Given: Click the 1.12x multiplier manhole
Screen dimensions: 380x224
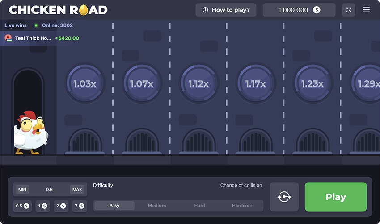Looking at the screenshot, I should coord(198,83).
